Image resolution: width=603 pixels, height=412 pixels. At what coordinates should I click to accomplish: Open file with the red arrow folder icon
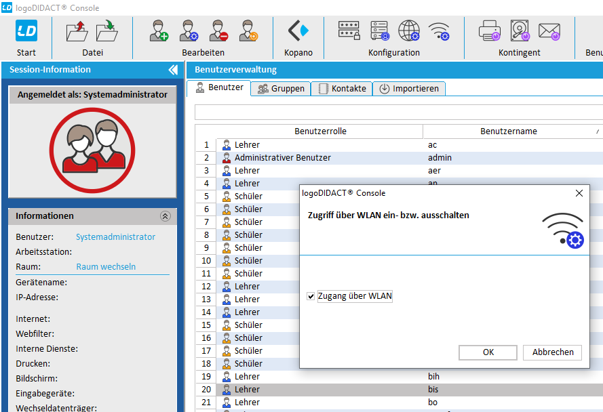click(77, 31)
